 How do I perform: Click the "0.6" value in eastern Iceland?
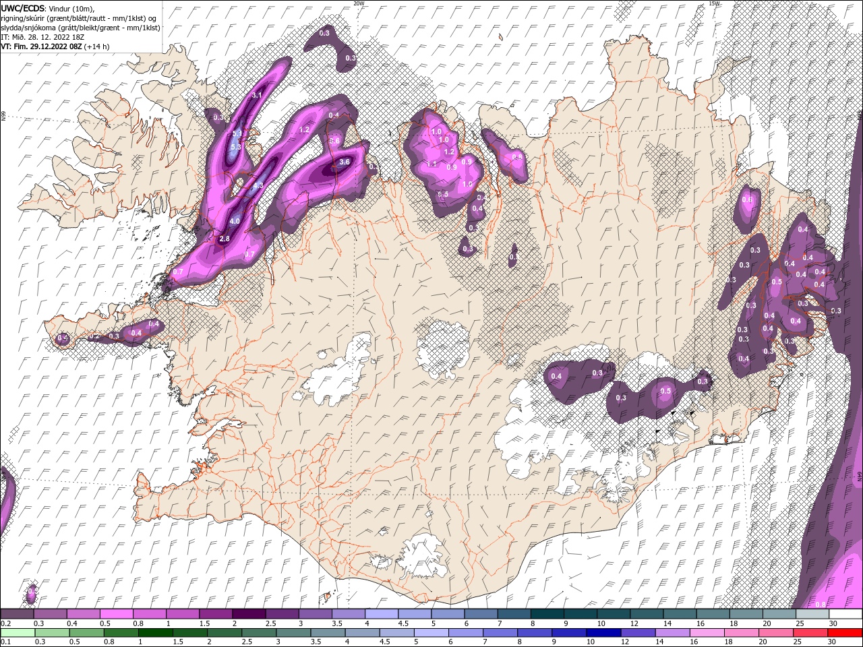point(747,199)
